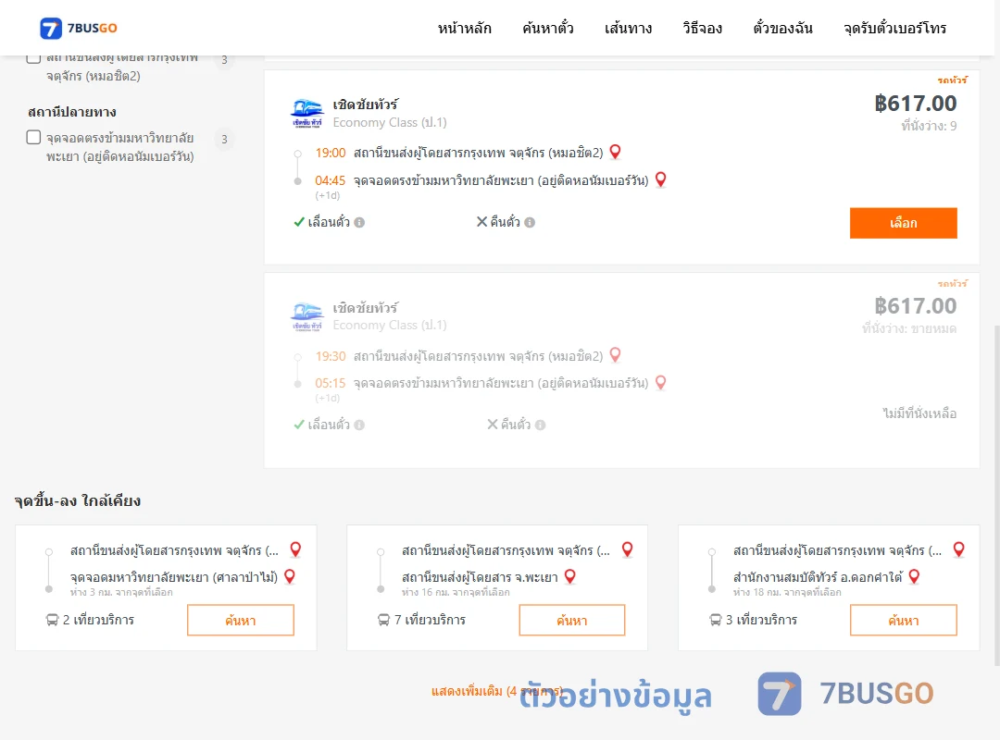Image resolution: width=1000 pixels, height=740 pixels.
Task: Open origin map pin on the ศาลาป่าไม้ card
Action: 295,549
